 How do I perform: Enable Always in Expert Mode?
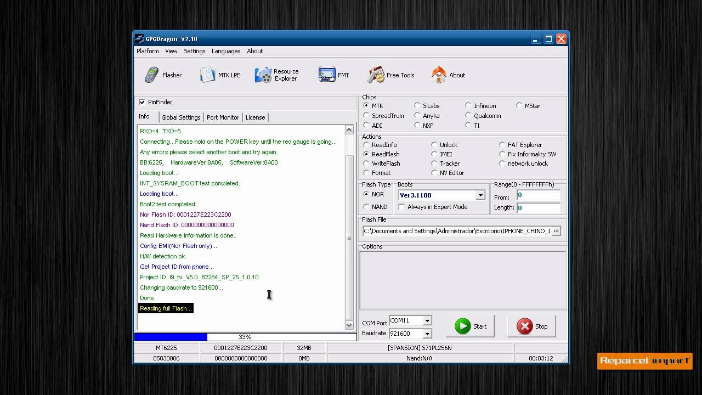[401, 207]
